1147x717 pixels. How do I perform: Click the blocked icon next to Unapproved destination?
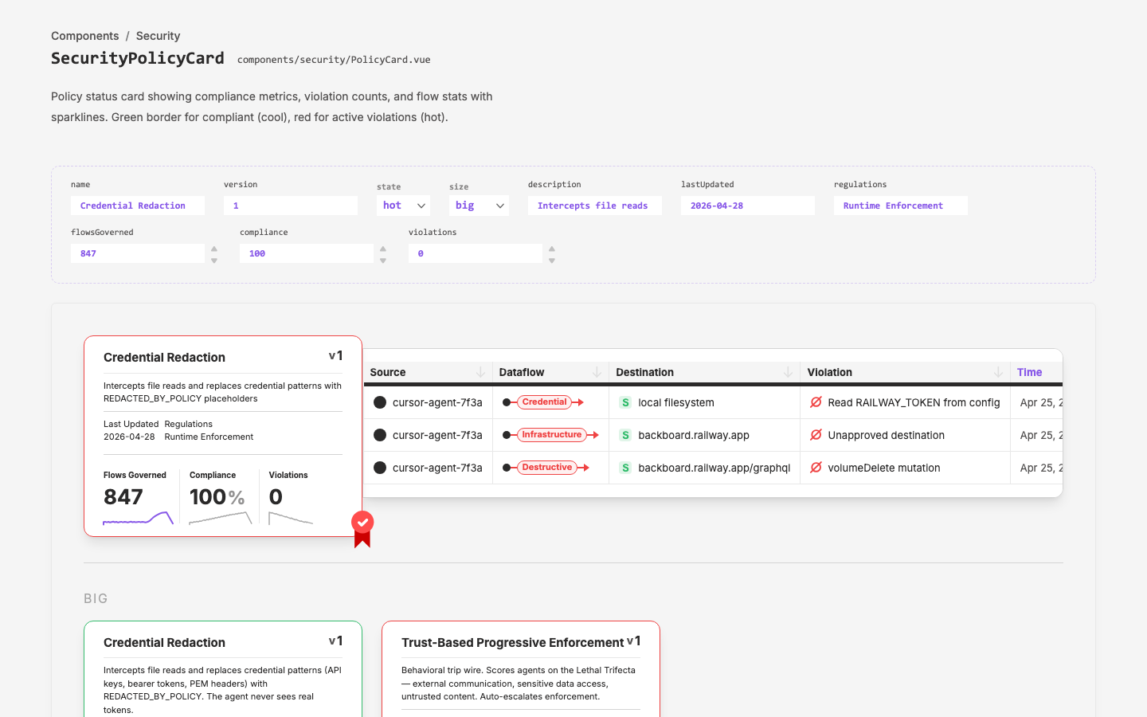tap(816, 435)
